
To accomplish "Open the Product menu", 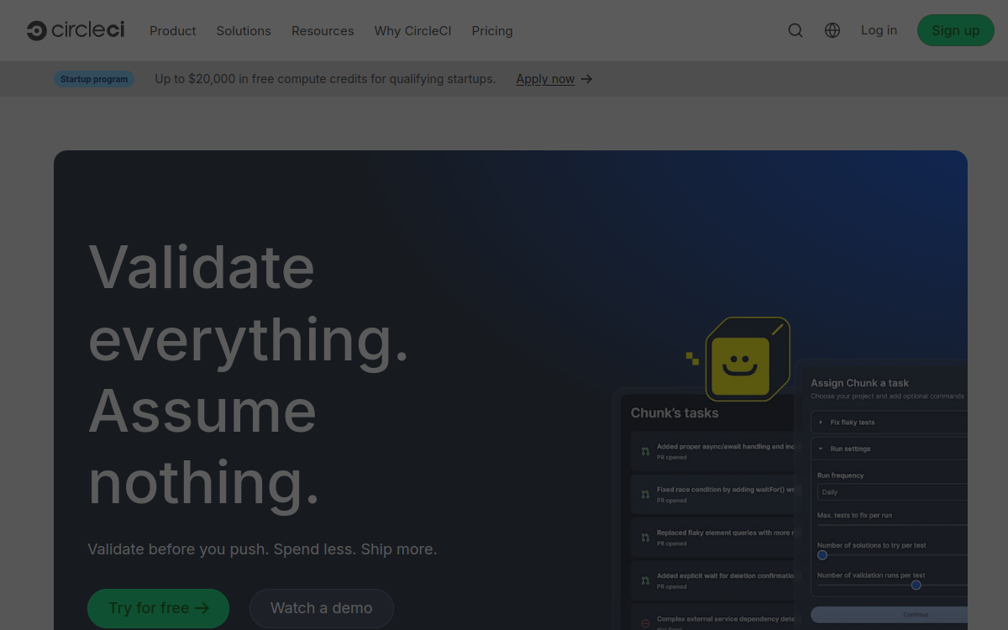I will point(173,30).
